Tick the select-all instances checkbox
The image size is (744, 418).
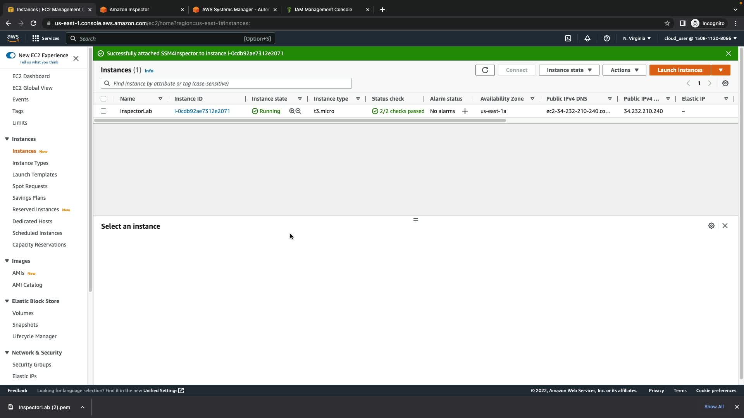point(103,99)
